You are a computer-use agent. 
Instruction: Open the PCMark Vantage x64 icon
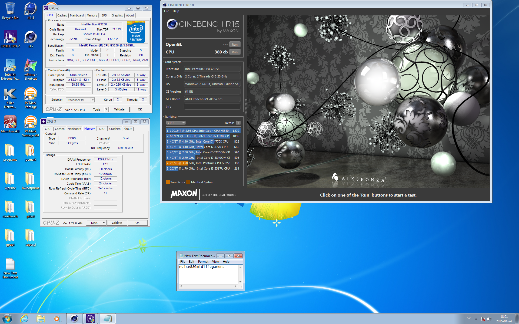pyautogui.click(x=31, y=126)
